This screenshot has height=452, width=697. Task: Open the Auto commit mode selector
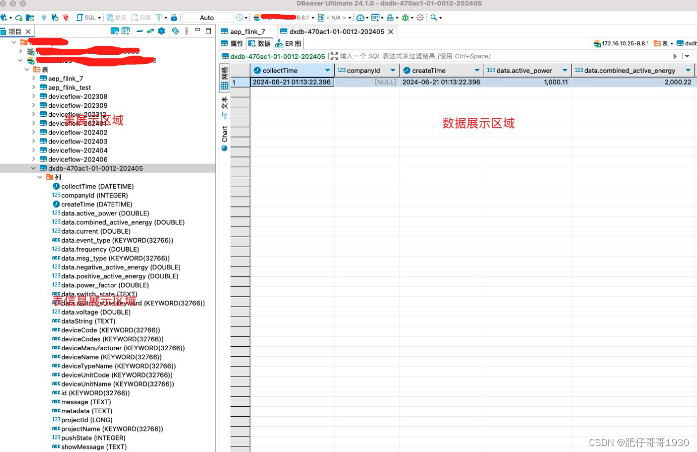(207, 18)
